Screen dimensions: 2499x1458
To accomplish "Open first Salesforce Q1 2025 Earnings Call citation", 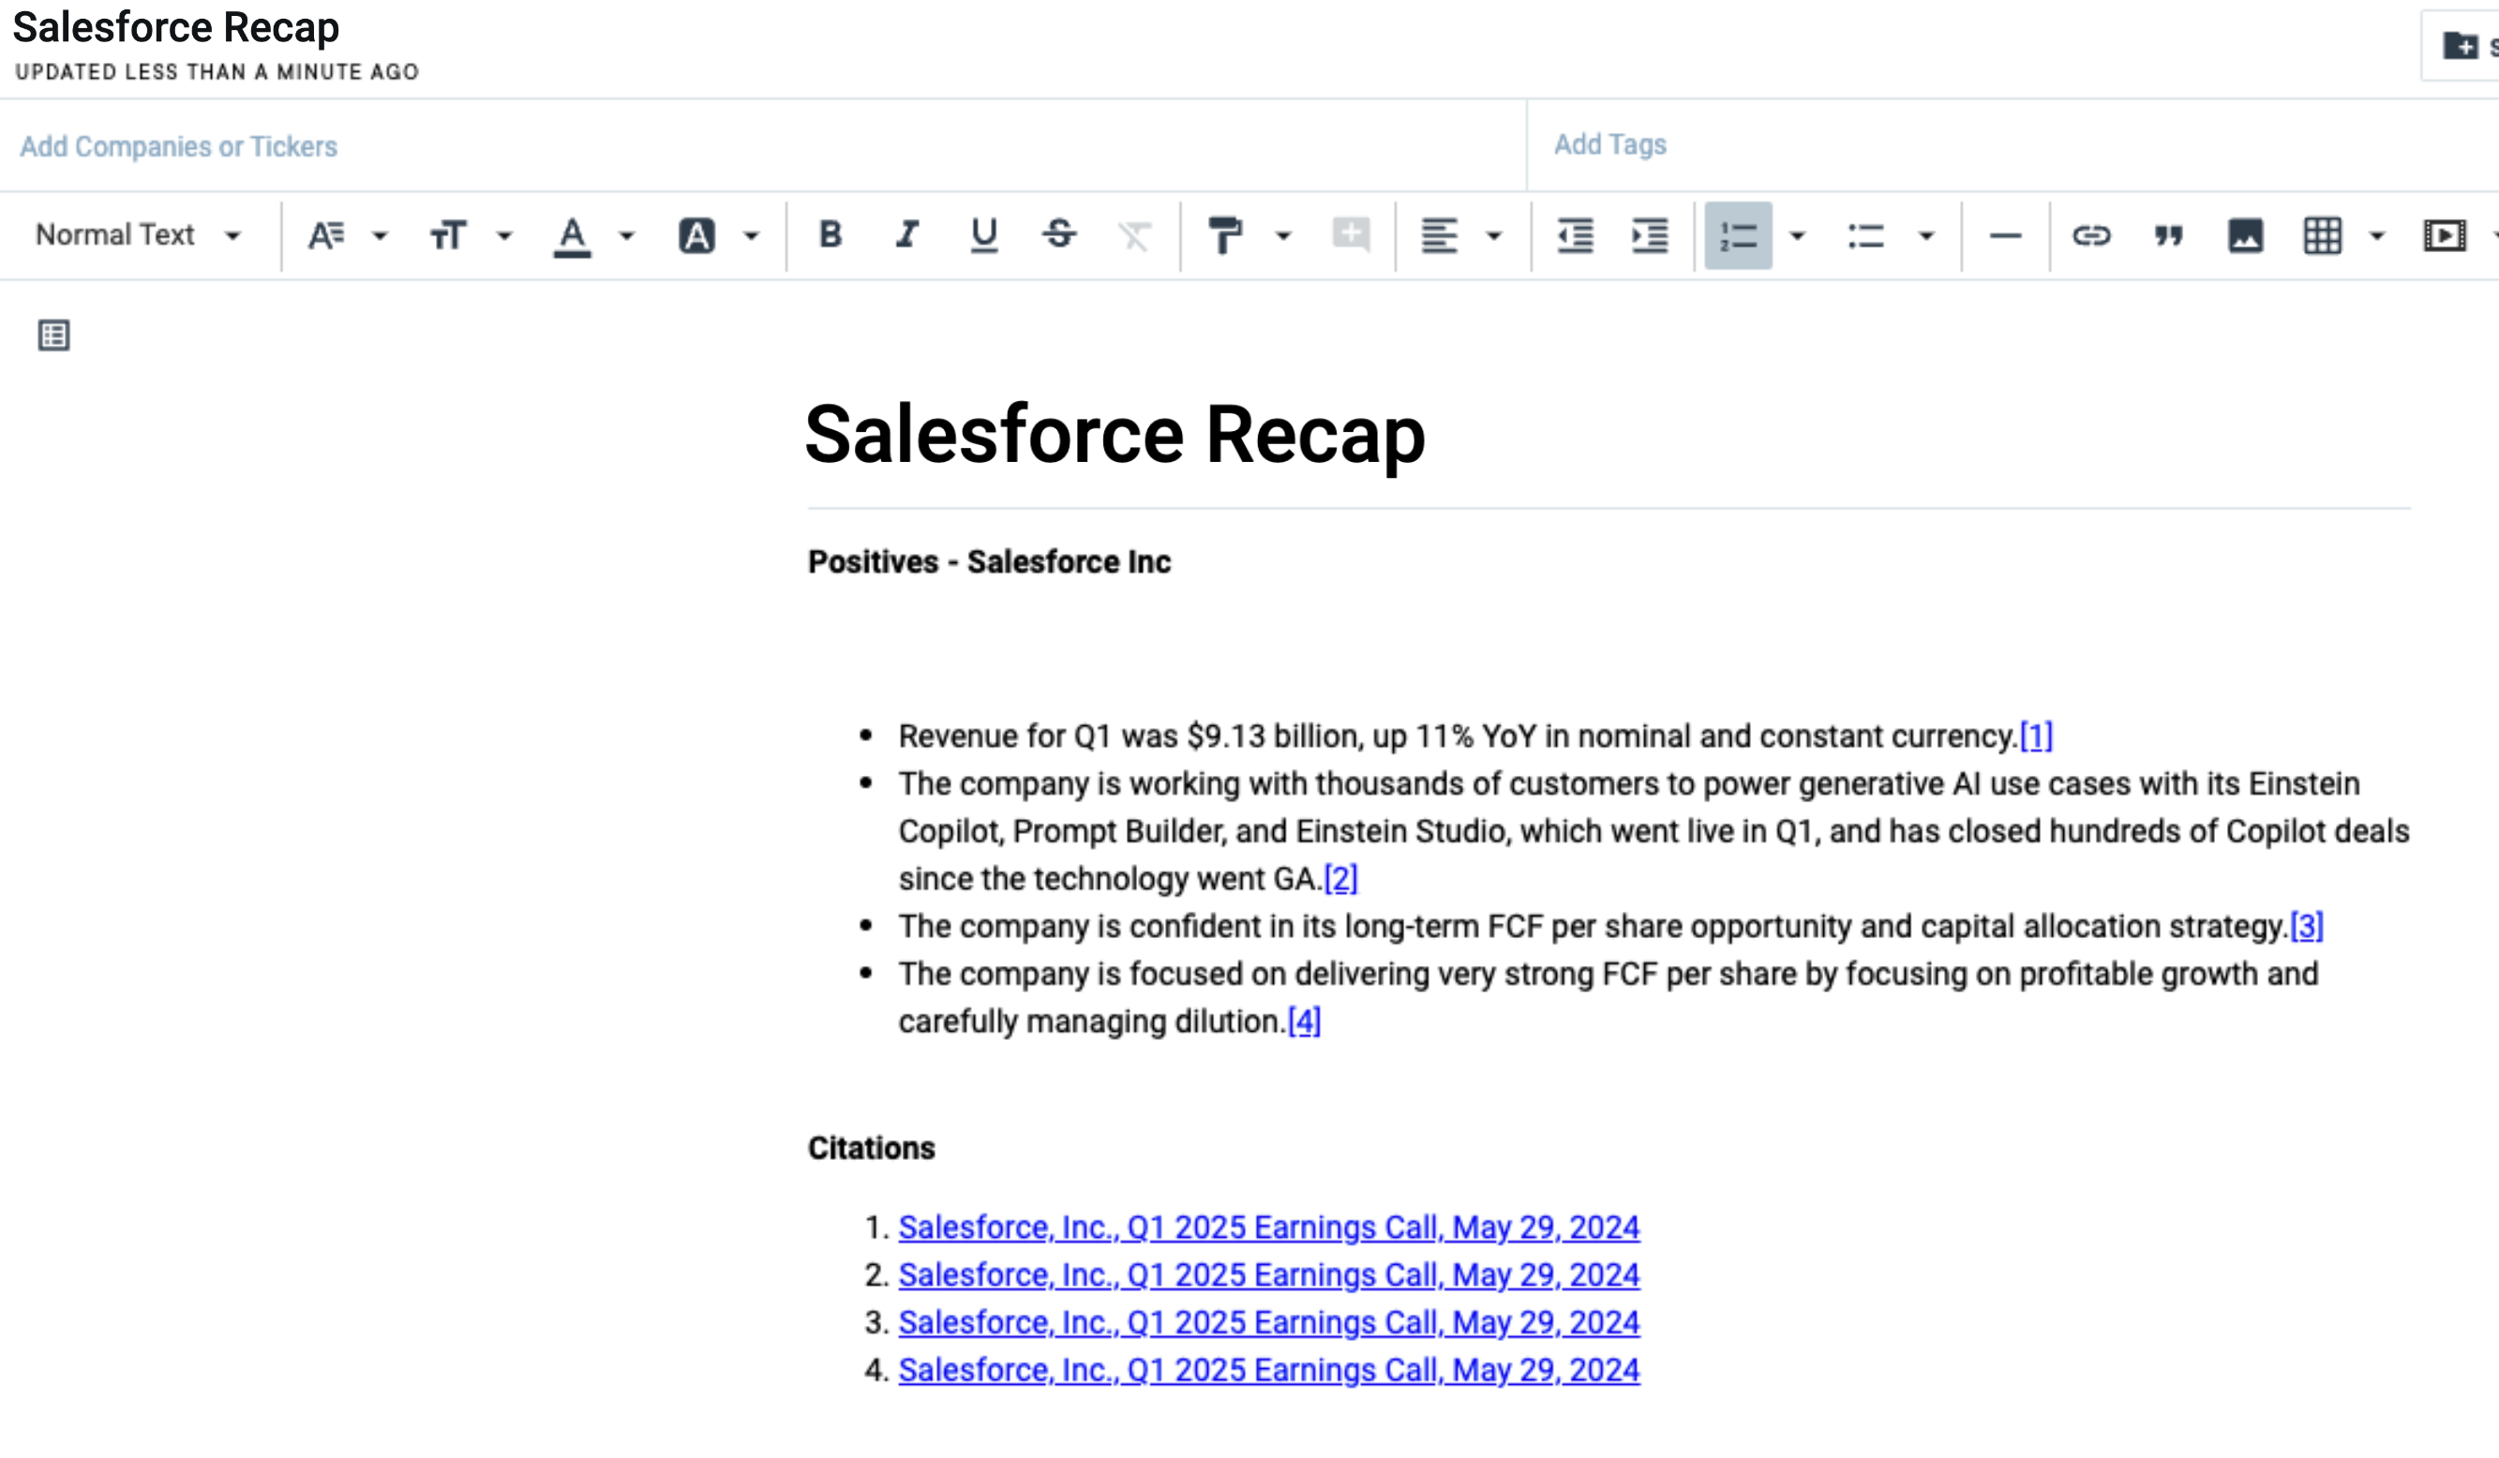I will point(1269,1228).
